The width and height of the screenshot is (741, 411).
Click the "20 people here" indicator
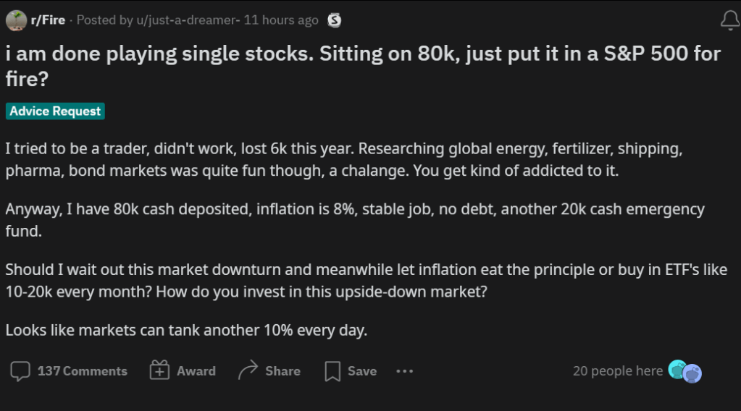click(x=617, y=370)
